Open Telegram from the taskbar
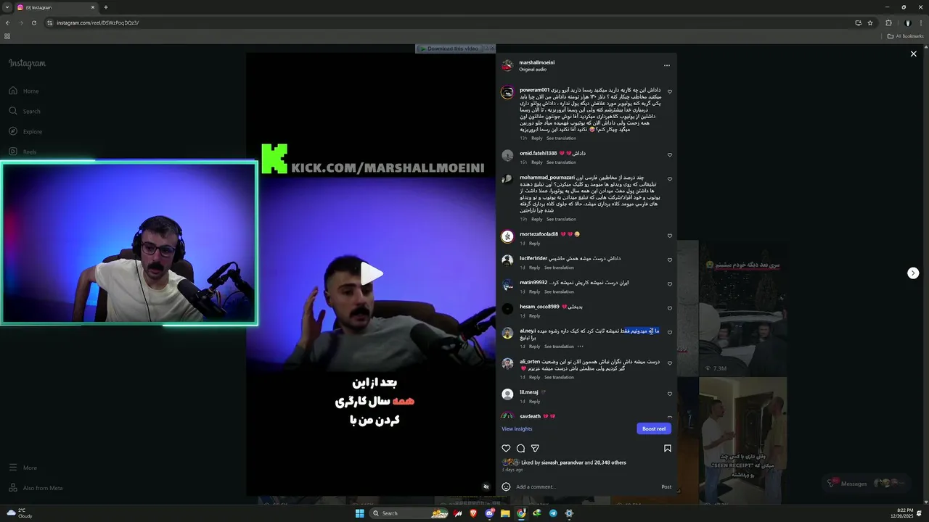 coord(553,513)
